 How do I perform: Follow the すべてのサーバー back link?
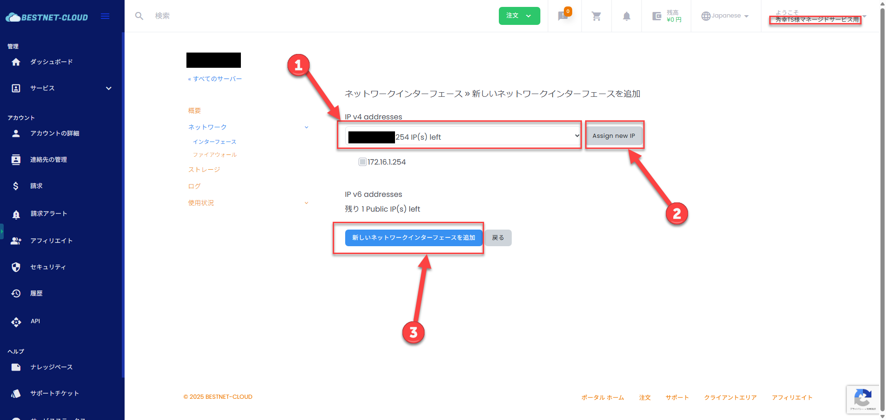tap(215, 79)
